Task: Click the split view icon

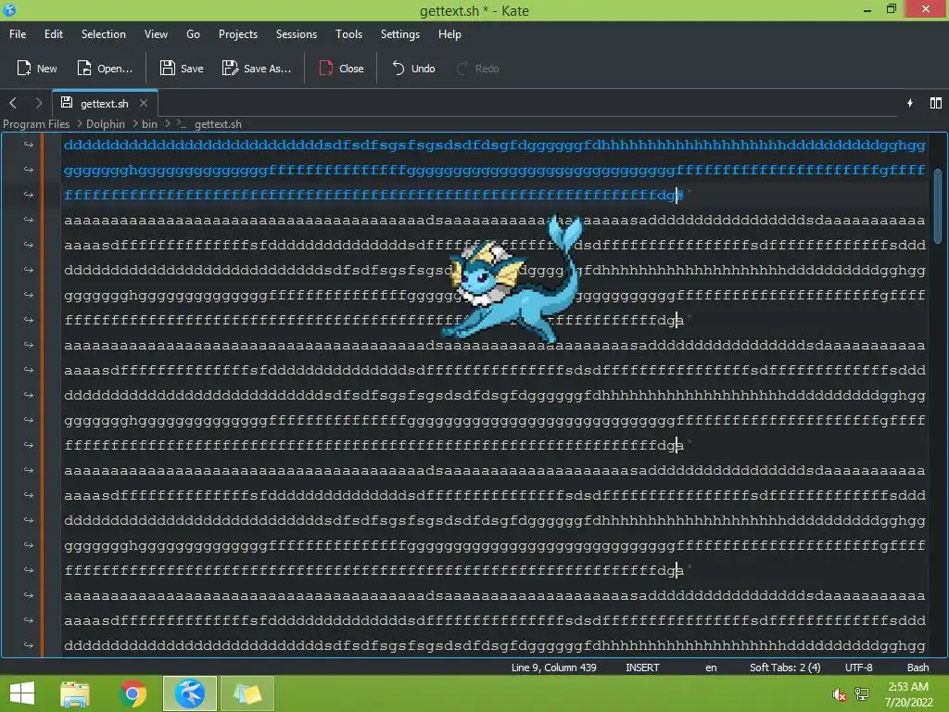Action: click(936, 103)
